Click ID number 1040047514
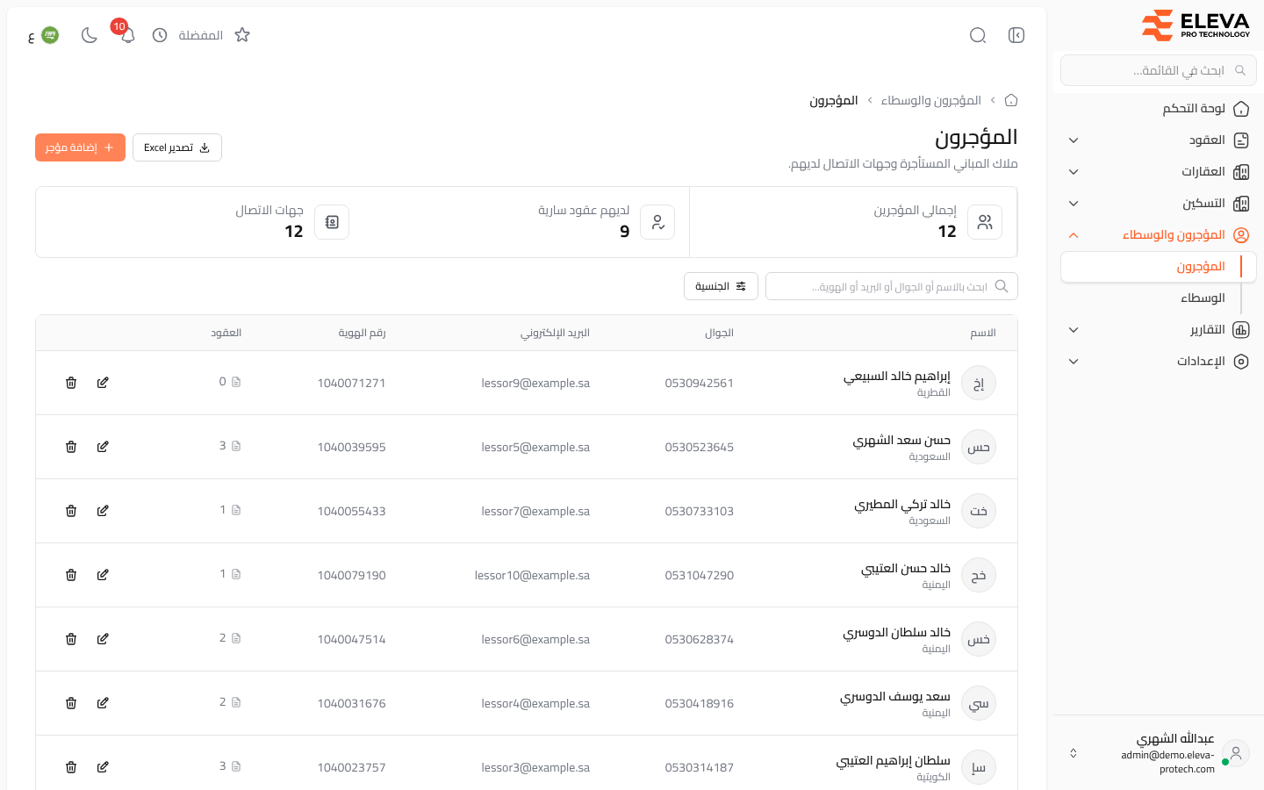Image resolution: width=1264 pixels, height=790 pixels. click(351, 639)
